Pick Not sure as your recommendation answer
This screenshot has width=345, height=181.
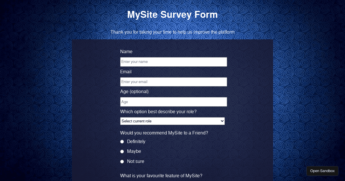[122, 161]
